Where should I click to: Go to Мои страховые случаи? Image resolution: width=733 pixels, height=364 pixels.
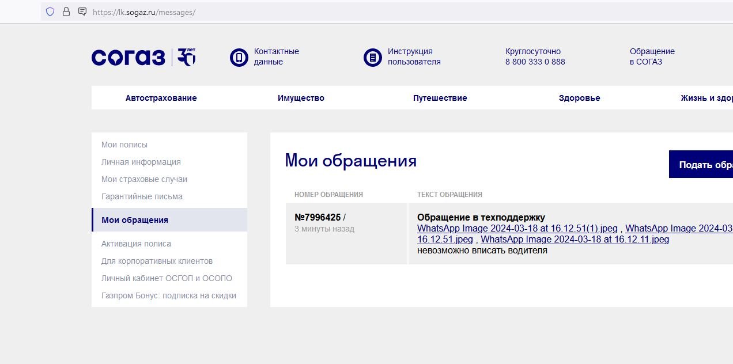click(144, 179)
